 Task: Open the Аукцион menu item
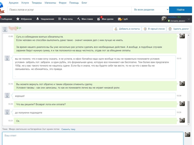(14, 3)
